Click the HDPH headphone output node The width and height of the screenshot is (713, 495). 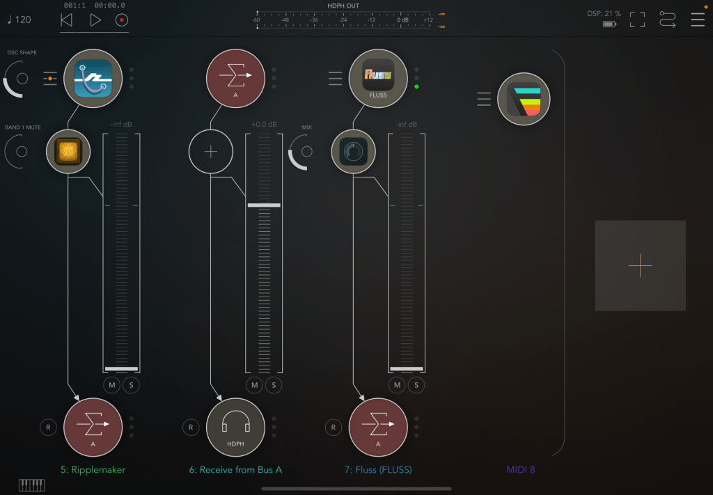[x=235, y=427]
